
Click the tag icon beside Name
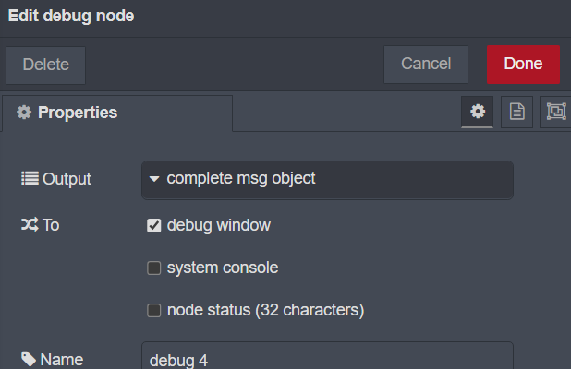click(x=29, y=359)
